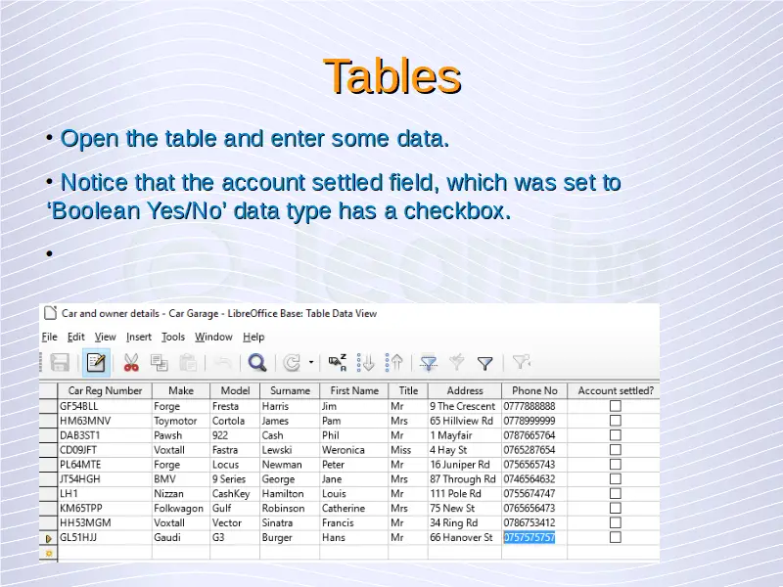Click the Cut scissors icon

[131, 362]
